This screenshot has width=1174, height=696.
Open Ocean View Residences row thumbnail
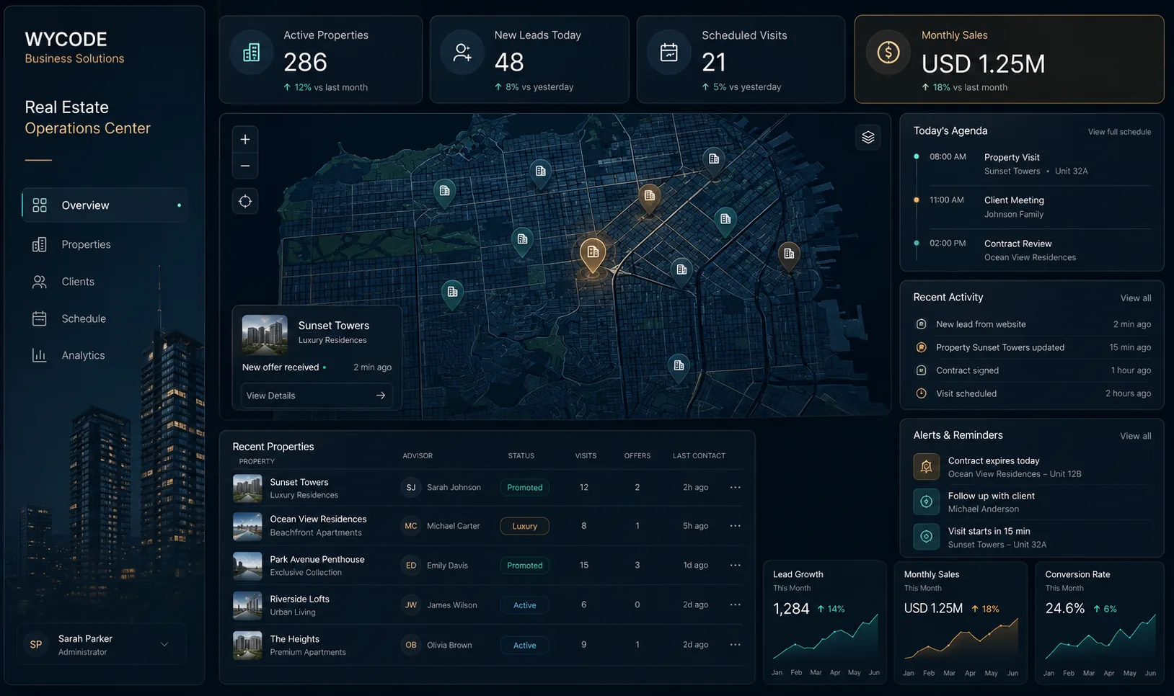(247, 527)
